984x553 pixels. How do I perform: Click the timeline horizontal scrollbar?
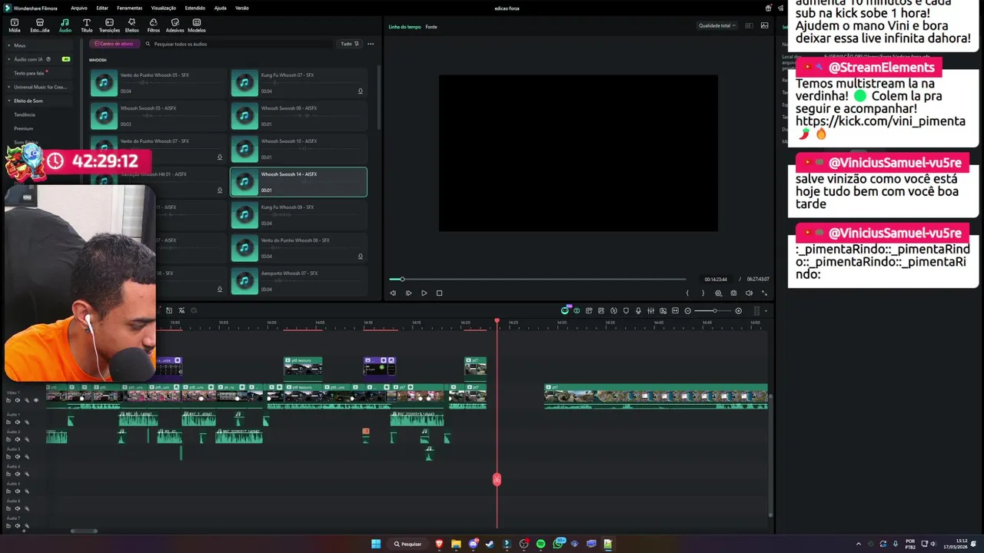pos(84,531)
